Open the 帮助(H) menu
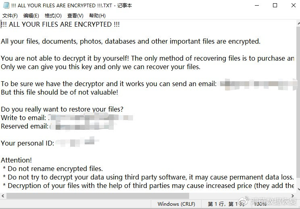Image resolution: width=300 pixels, height=209 pixels. tap(97, 16)
